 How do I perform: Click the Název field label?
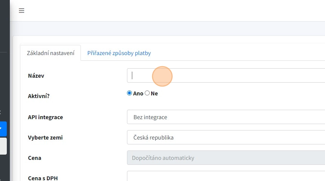(36, 76)
